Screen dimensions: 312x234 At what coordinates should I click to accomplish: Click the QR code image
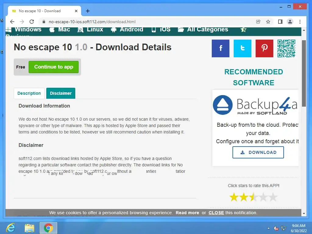click(286, 48)
